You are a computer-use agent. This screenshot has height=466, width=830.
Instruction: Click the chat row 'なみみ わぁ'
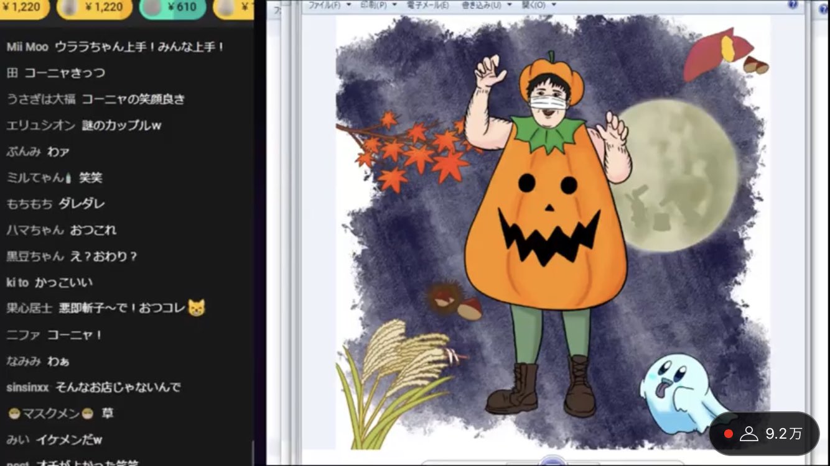38,361
